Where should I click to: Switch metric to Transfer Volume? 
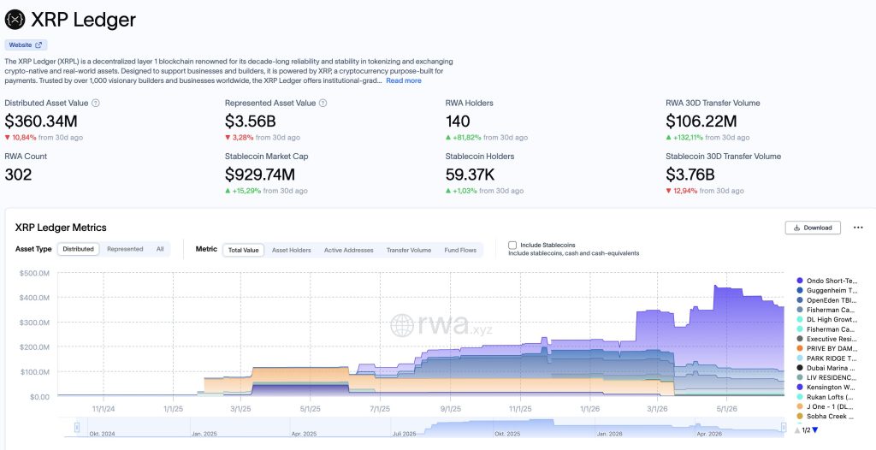pos(408,250)
